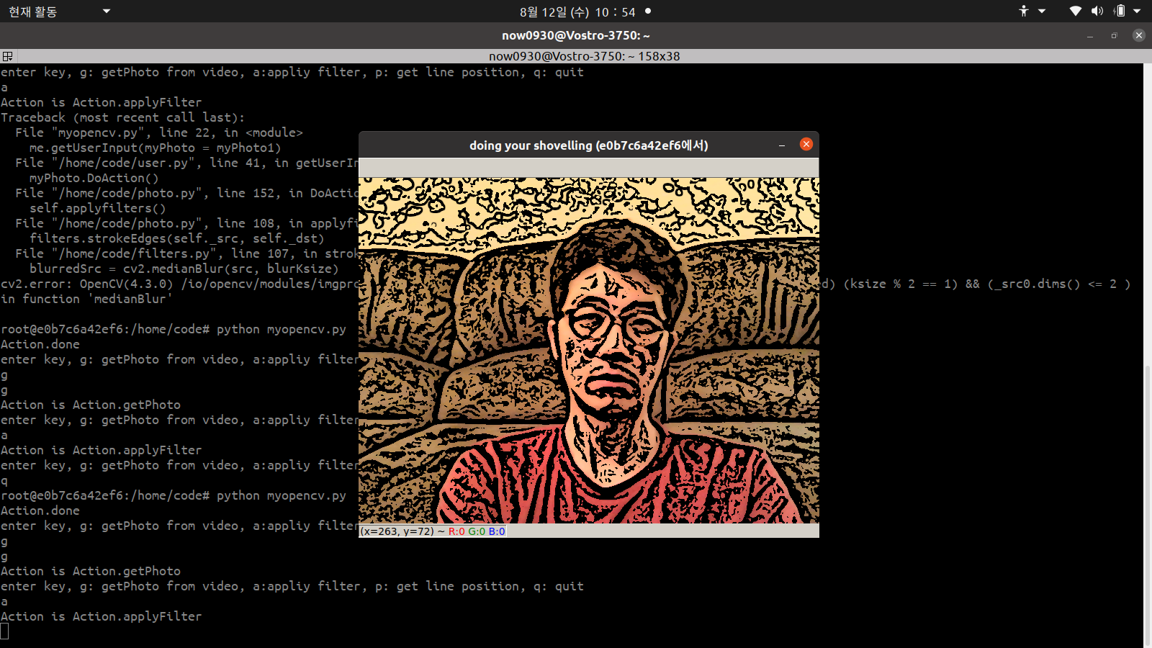Viewport: 1152px width, 648px height.
Task: Click the white notification dot beside clock
Action: pos(648,11)
